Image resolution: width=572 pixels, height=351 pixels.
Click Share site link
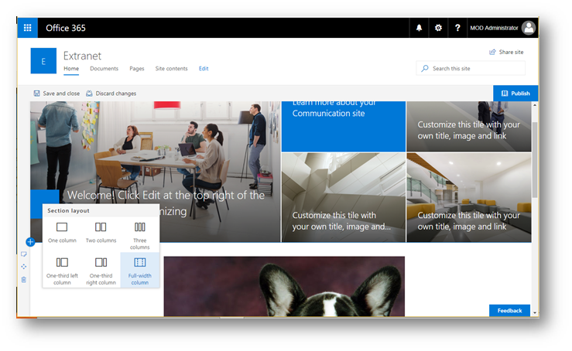[506, 52]
